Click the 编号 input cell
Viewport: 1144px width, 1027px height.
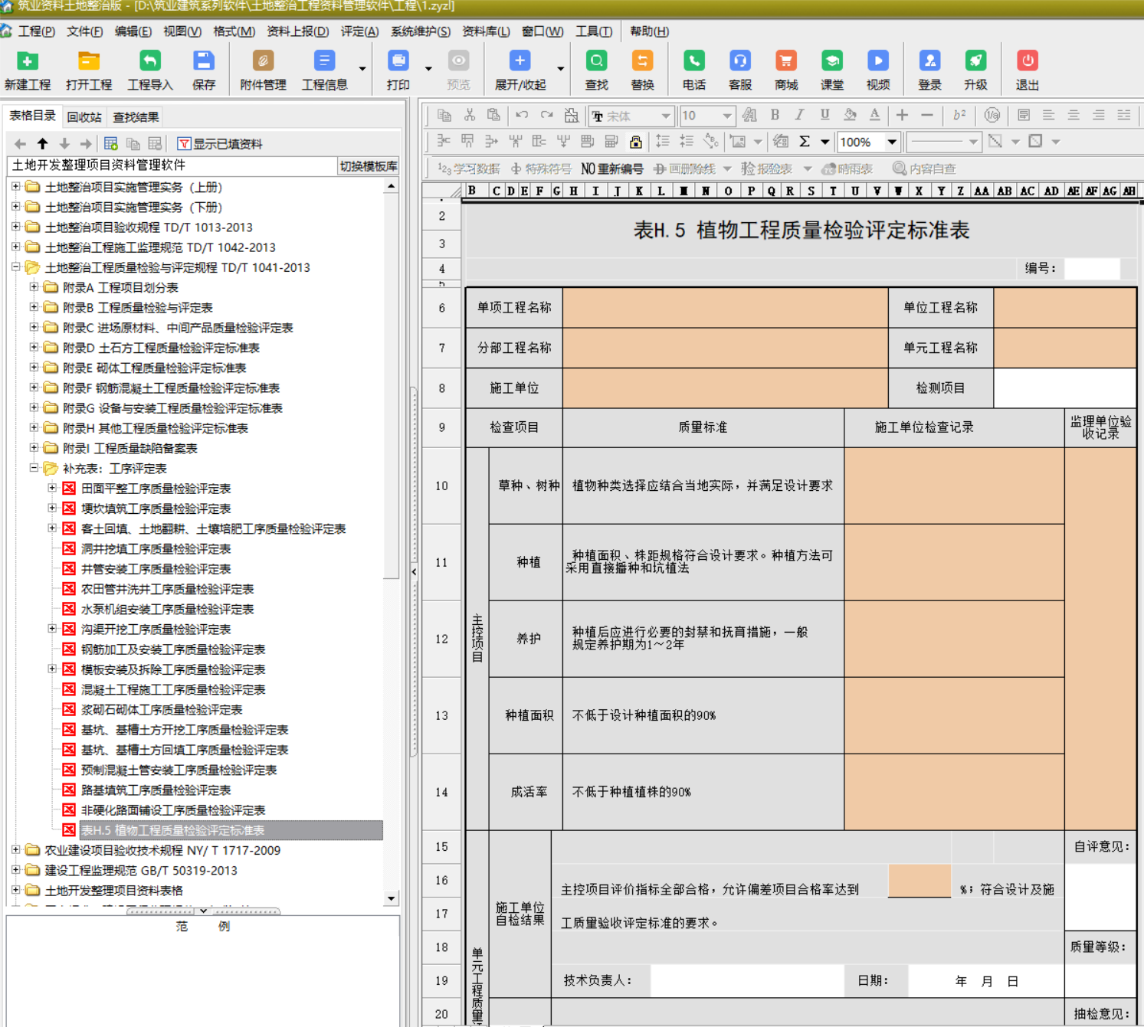point(1092,268)
